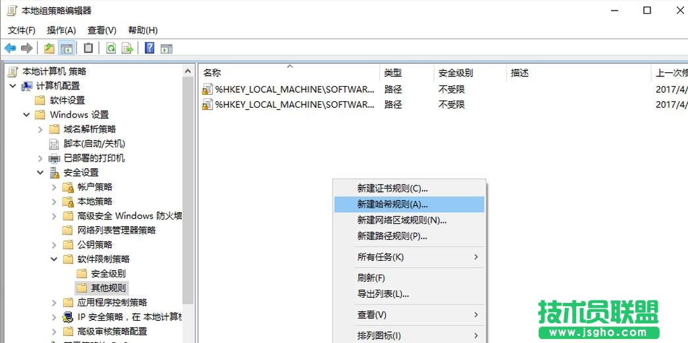Viewport: 688px width, 343px height.
Task: Click the Export list toolbar icon
Action: 127,48
